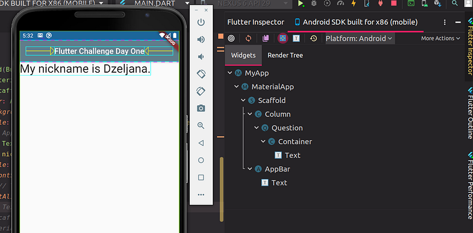Click the emulator volume down button
Screen dimensions: 473x233
pyautogui.click(x=201, y=57)
